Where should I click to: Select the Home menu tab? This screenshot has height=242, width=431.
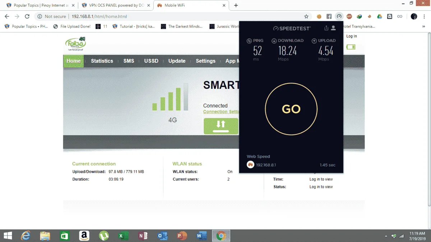point(73,61)
